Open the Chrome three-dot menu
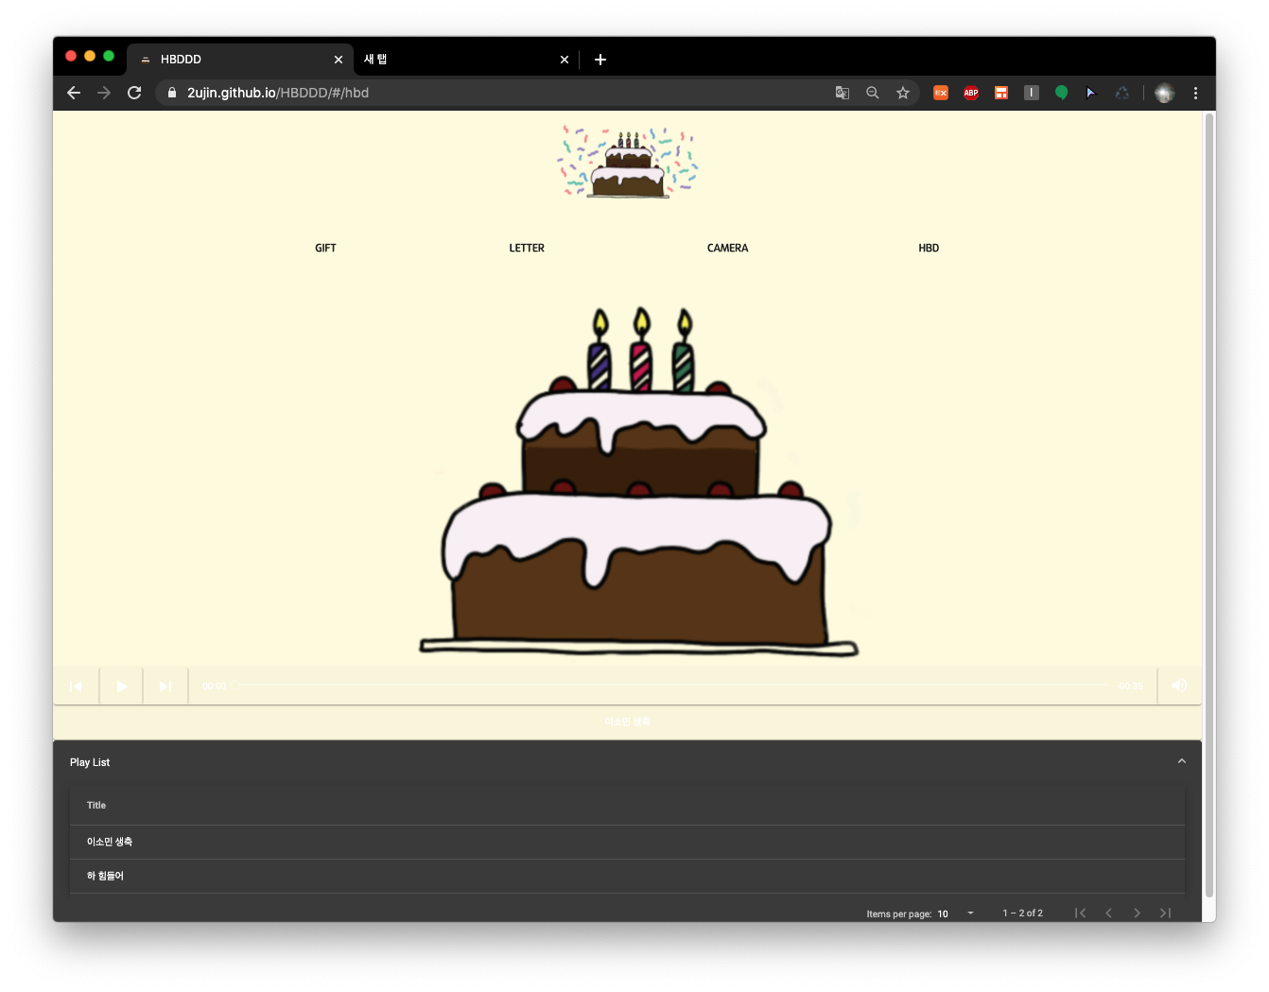Viewport: 1269px width, 992px height. point(1195,93)
